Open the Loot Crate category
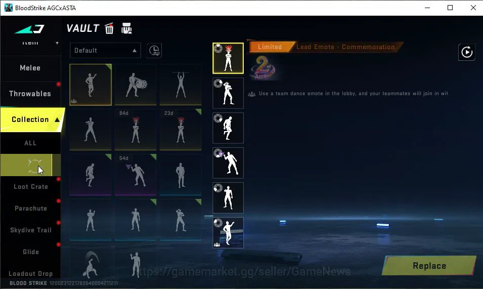 (30, 187)
